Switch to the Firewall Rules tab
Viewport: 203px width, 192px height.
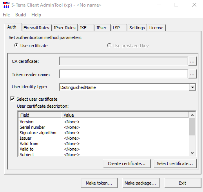(36, 28)
